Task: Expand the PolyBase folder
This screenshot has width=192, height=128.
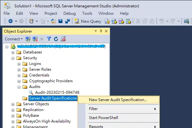Action: pyautogui.click(x=13, y=116)
